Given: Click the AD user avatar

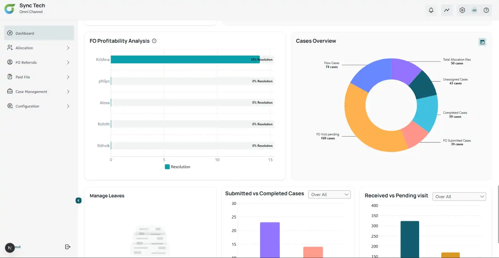Looking at the screenshot, I should (x=474, y=10).
